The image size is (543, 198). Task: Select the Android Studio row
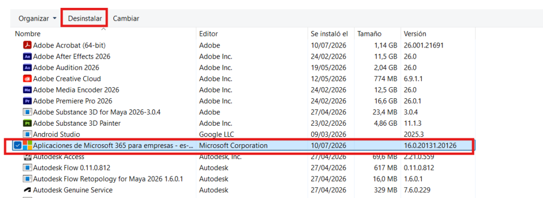244,134
